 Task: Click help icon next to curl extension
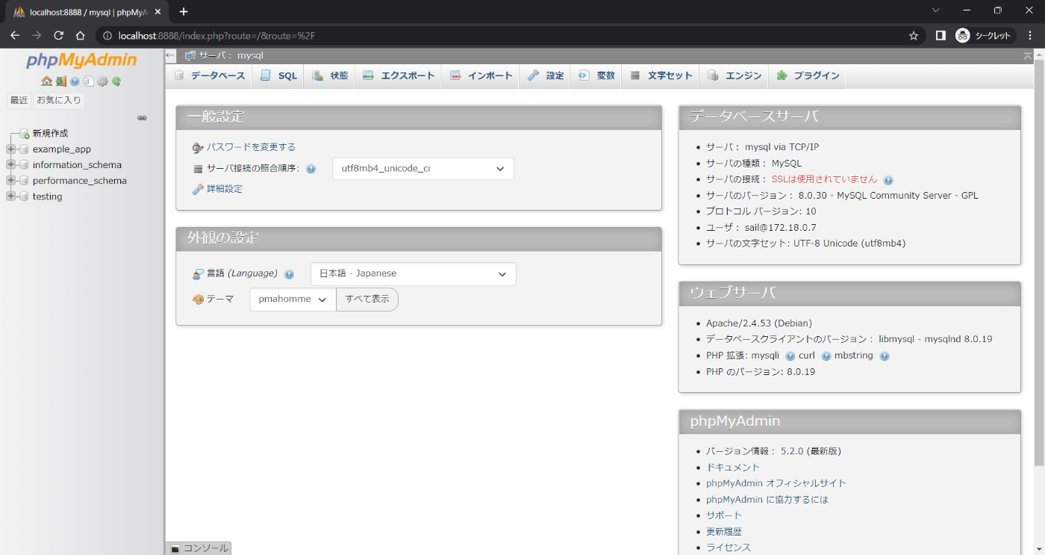pyautogui.click(x=826, y=356)
